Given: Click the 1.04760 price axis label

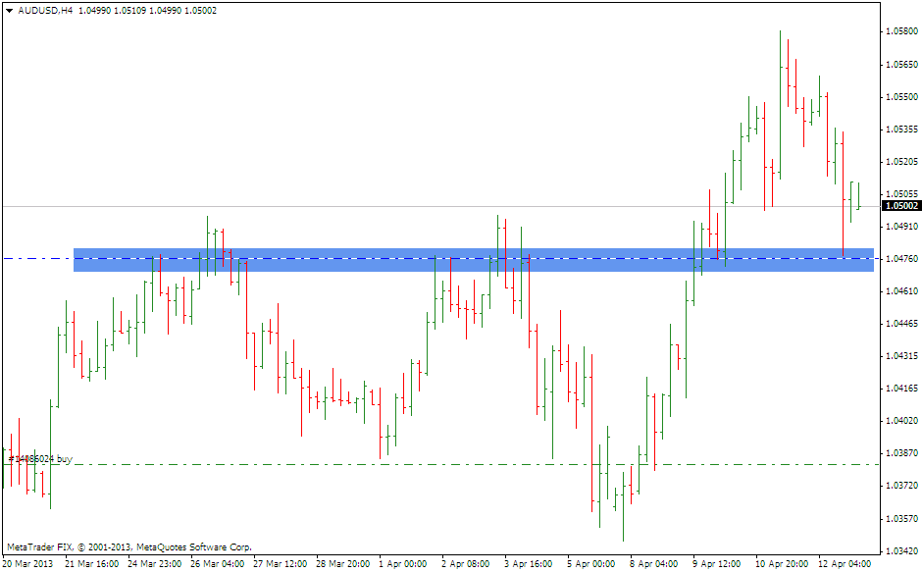Looking at the screenshot, I should click(900, 259).
